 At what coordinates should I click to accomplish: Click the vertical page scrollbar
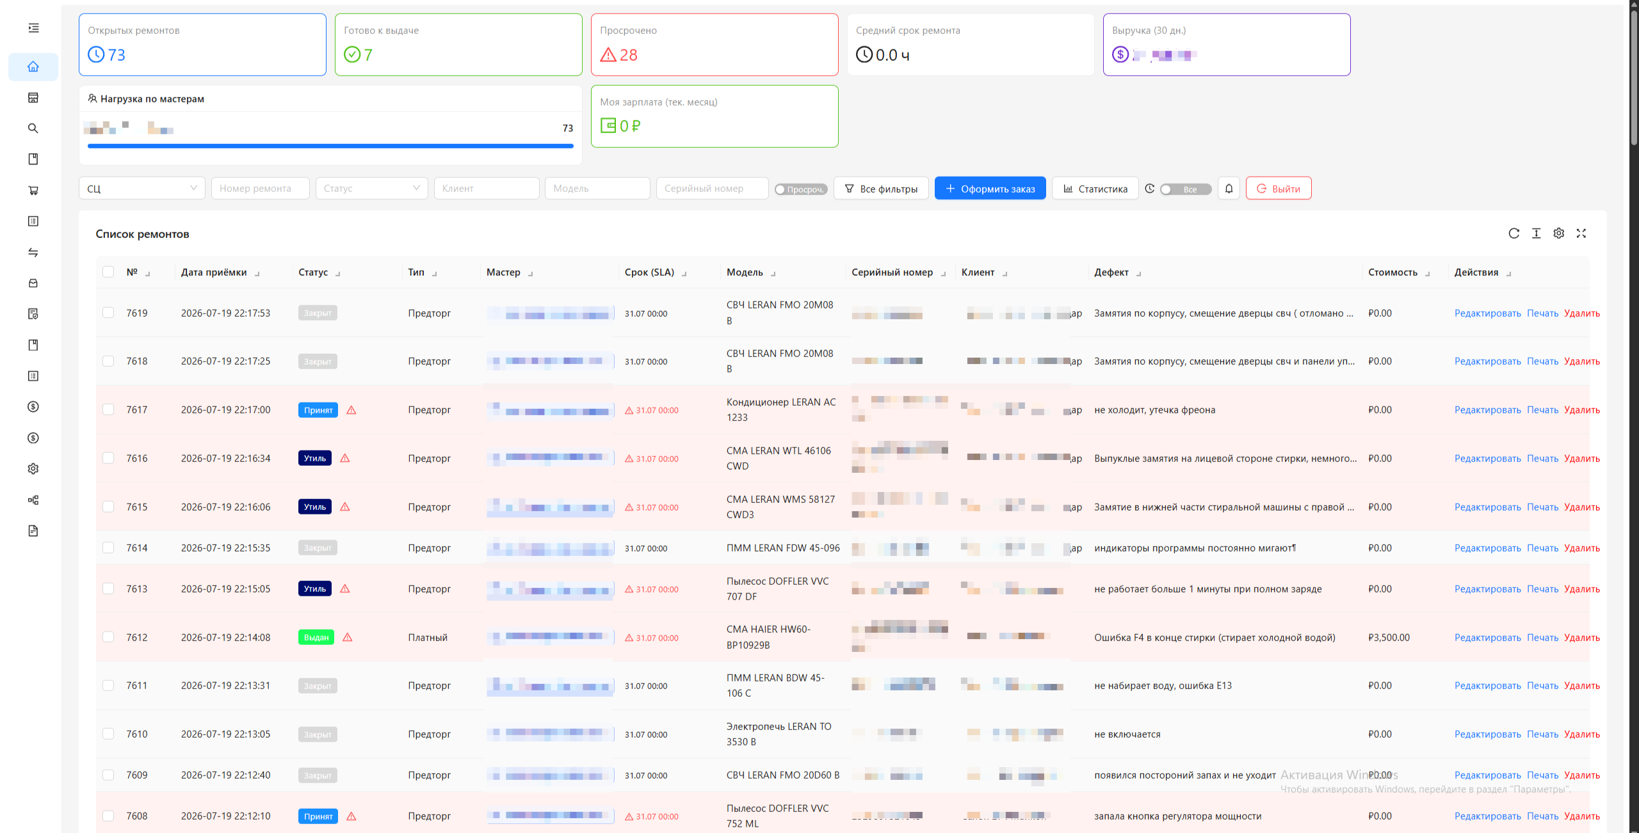point(1633,77)
